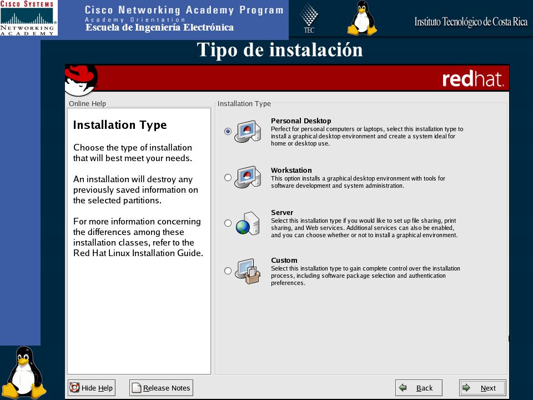Click the Tipo de instalación slide title

click(x=280, y=50)
